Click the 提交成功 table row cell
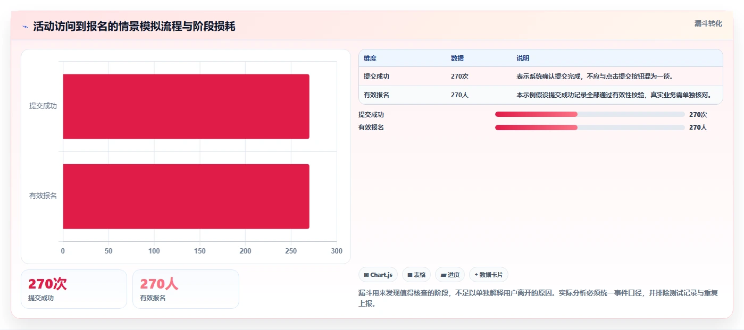744x330 pixels. tap(377, 76)
